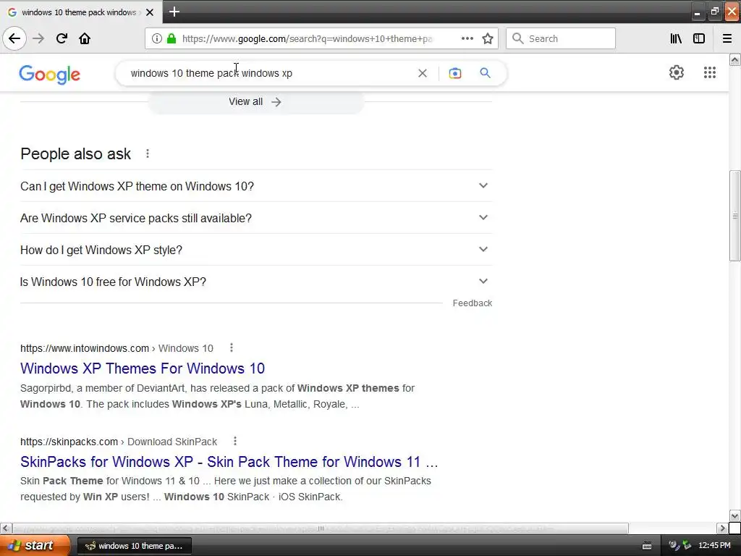Click the vertical scrollbar thumb
Viewport: 741px width, 556px height.
point(735,216)
